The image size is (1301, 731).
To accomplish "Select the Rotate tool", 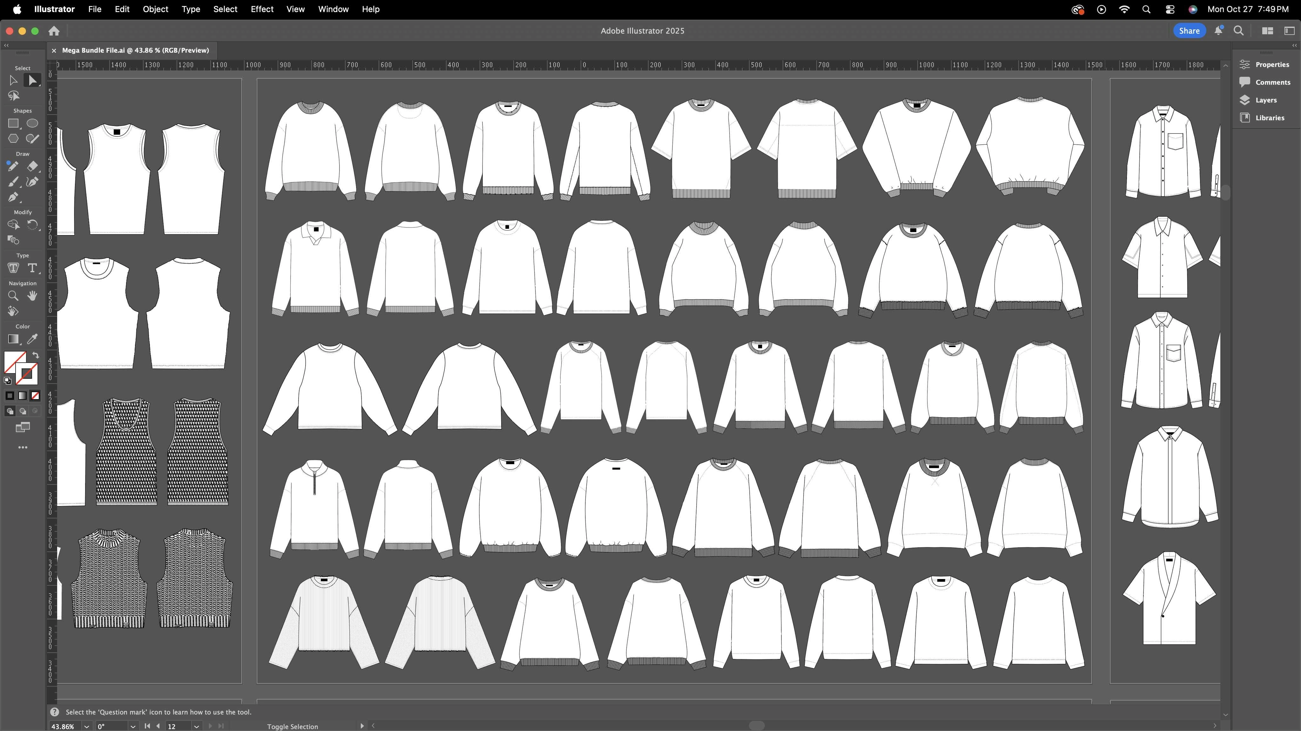I will point(32,225).
